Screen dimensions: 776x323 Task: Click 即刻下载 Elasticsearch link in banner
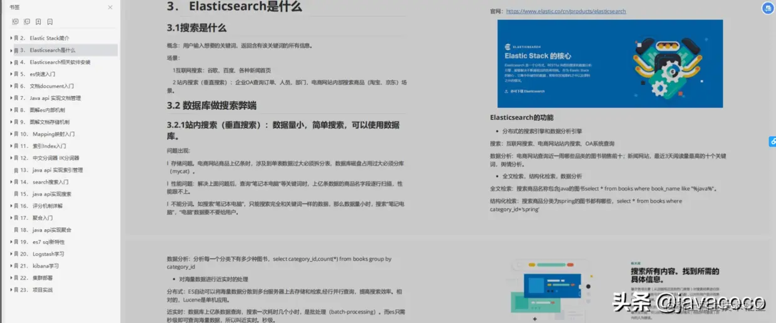click(x=526, y=91)
